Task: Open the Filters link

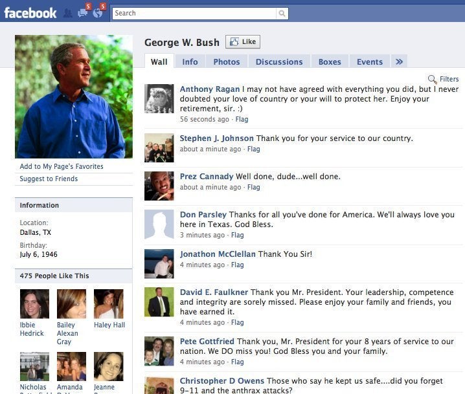Action: 449,79
